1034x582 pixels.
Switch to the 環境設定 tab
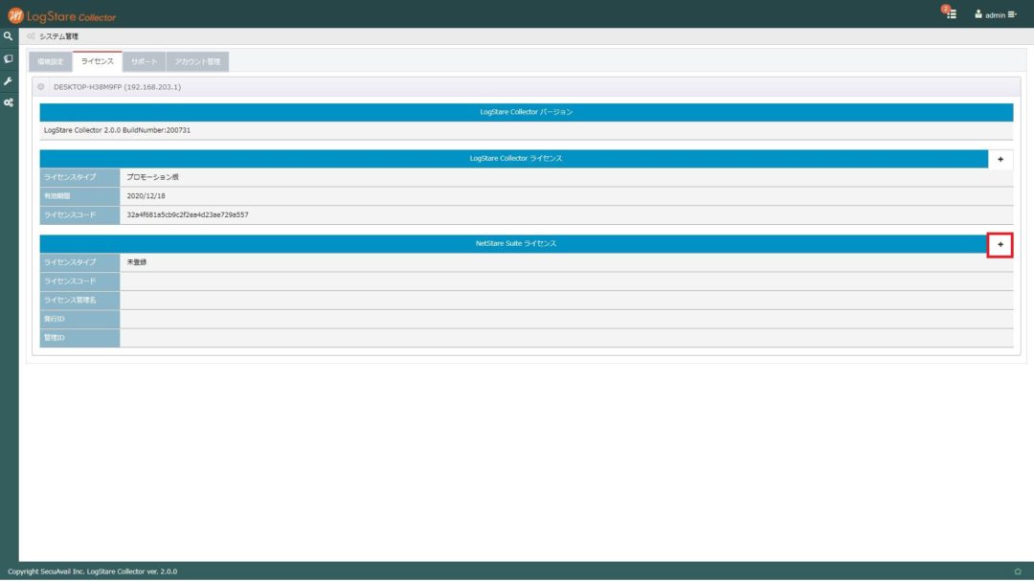tap(51, 62)
